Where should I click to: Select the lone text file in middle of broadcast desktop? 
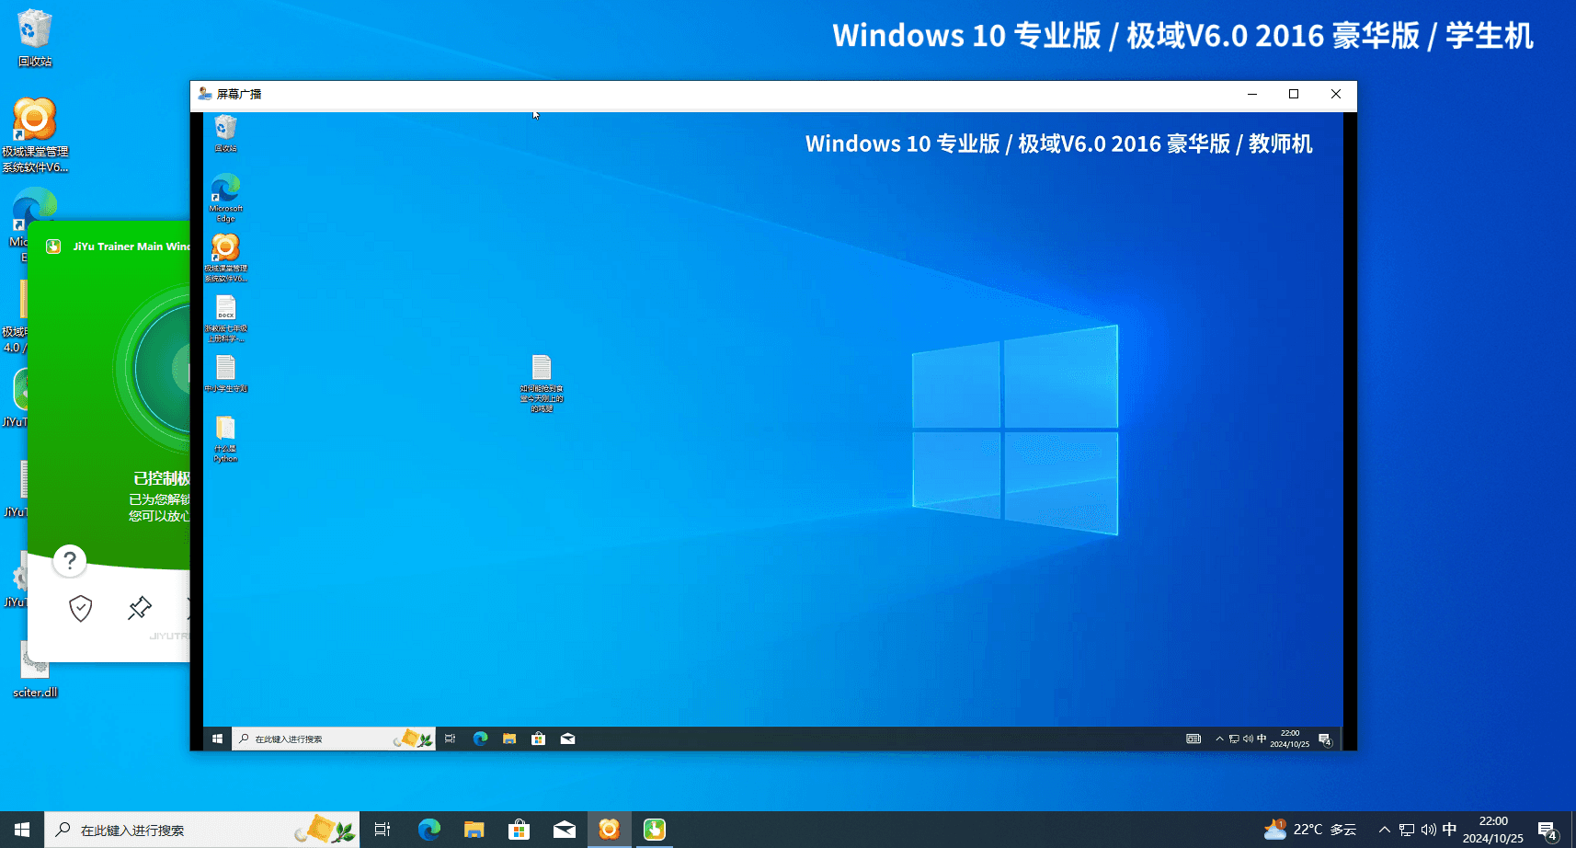tap(542, 384)
